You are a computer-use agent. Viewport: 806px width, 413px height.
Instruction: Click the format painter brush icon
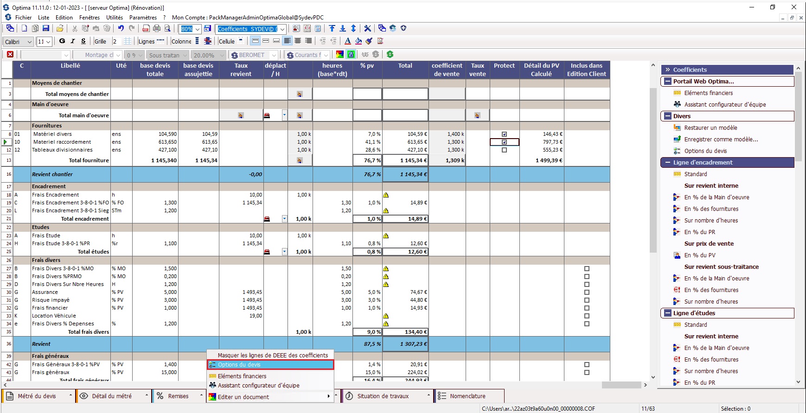pyautogui.click(x=369, y=41)
